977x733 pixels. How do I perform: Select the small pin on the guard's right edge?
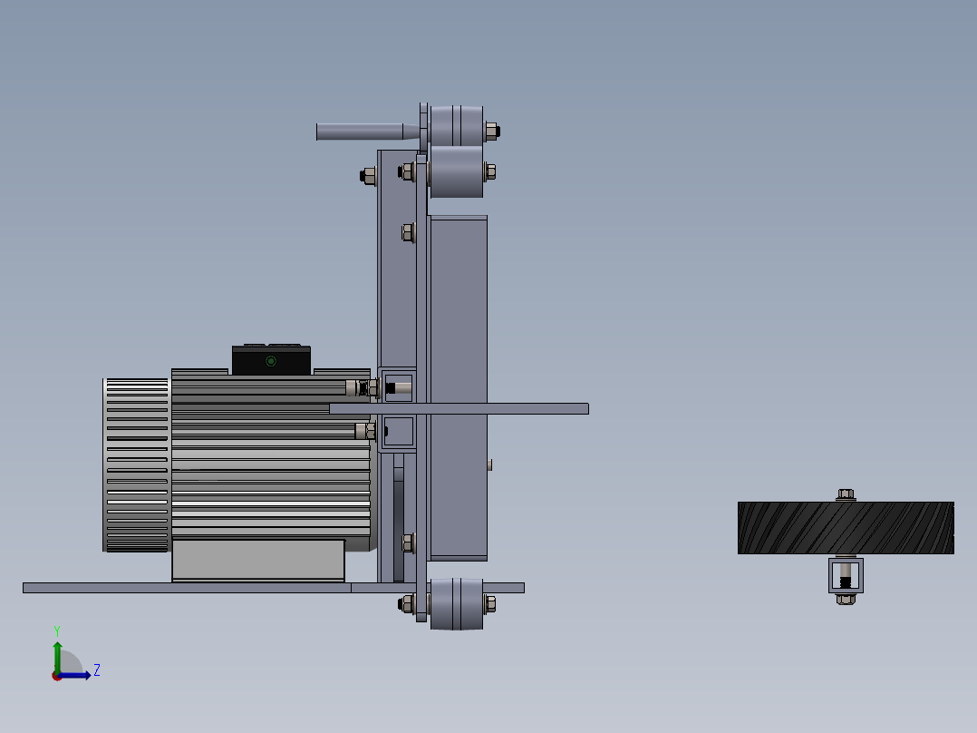pyautogui.click(x=489, y=464)
